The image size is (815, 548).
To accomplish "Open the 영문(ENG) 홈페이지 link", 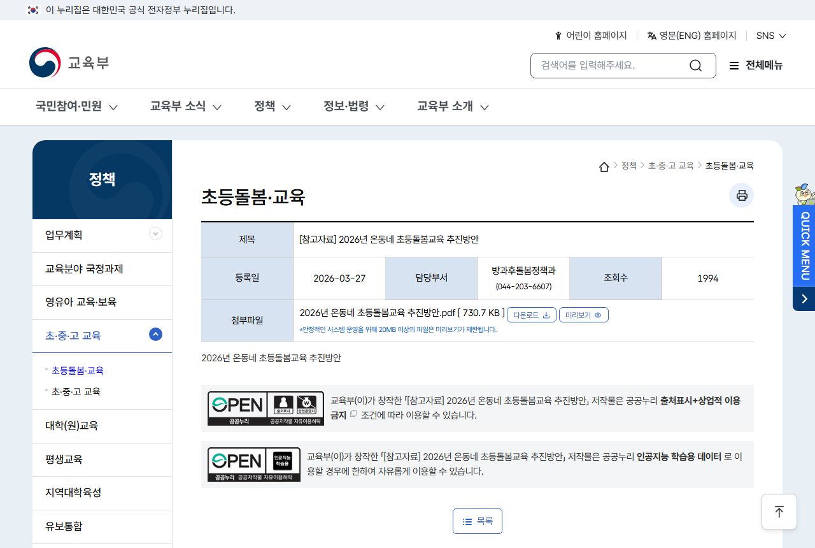I will [692, 36].
